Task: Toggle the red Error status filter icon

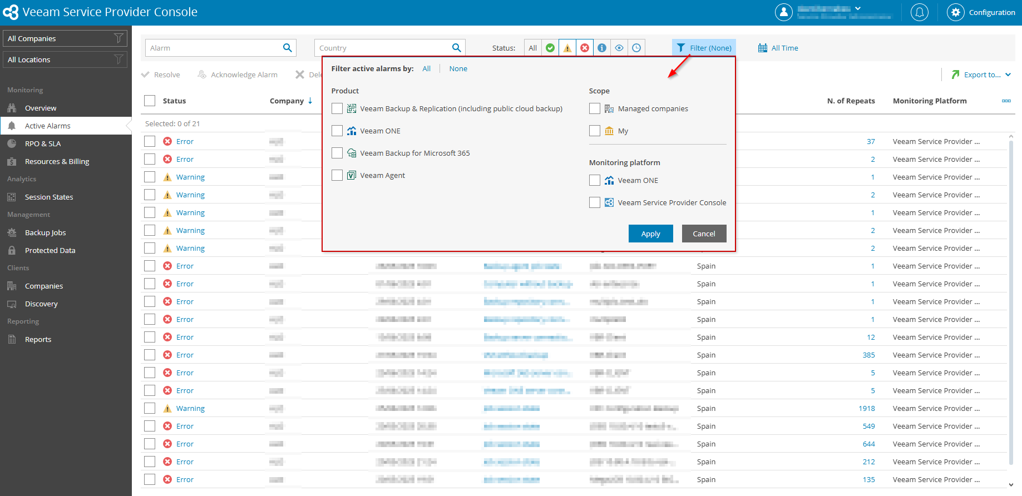Action: click(x=585, y=48)
